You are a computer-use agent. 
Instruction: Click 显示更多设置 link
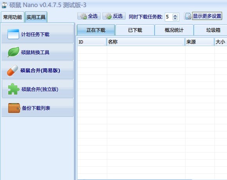[207, 16]
